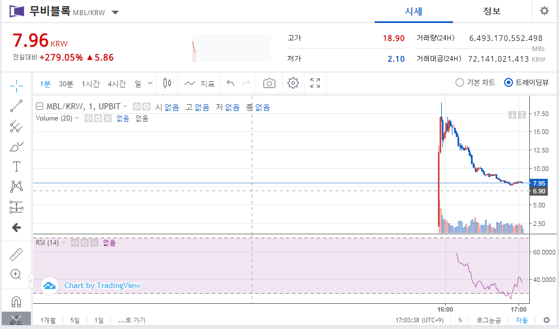Enter fullscreen chart mode
559x329 pixels.
(x=315, y=83)
